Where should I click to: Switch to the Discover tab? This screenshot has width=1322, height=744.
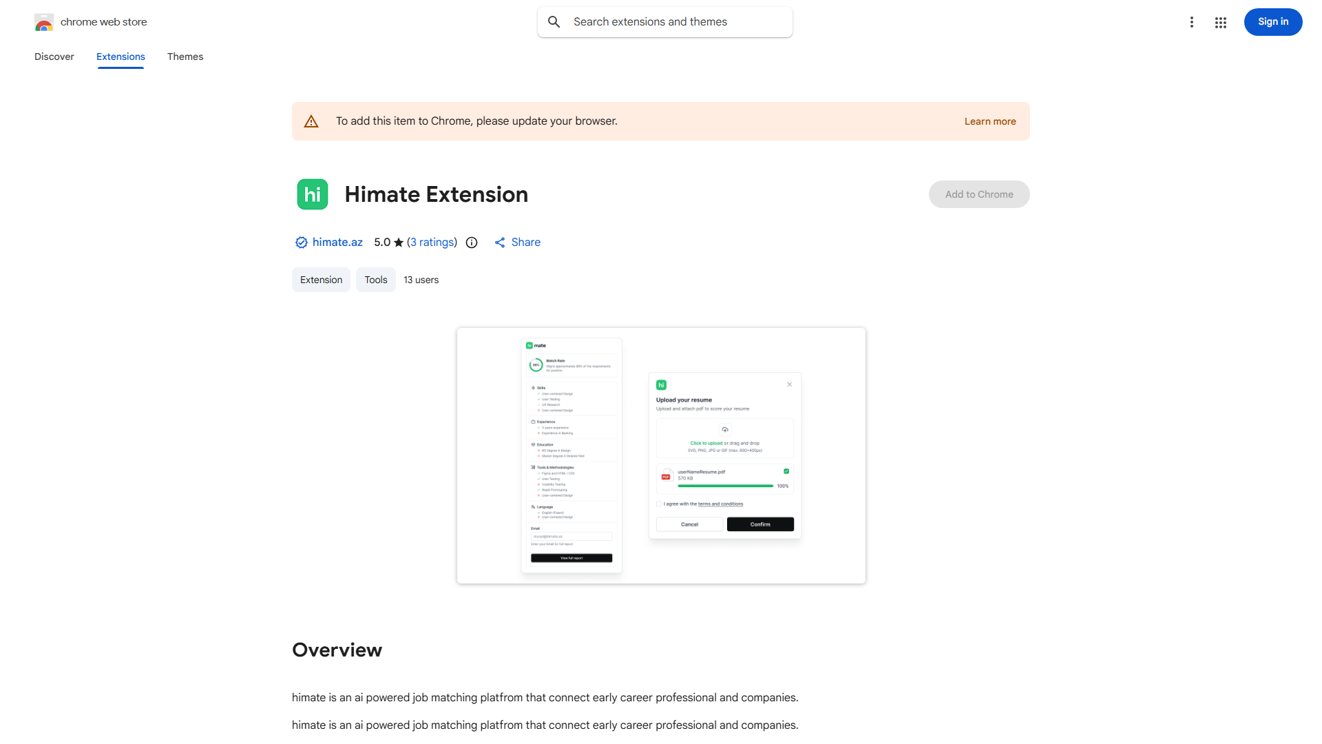(x=54, y=56)
